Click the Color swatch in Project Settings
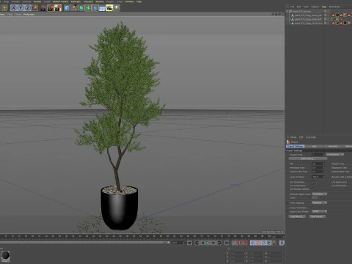Image resolution: width=352 pixels, height=264 pixels. pos(315,198)
